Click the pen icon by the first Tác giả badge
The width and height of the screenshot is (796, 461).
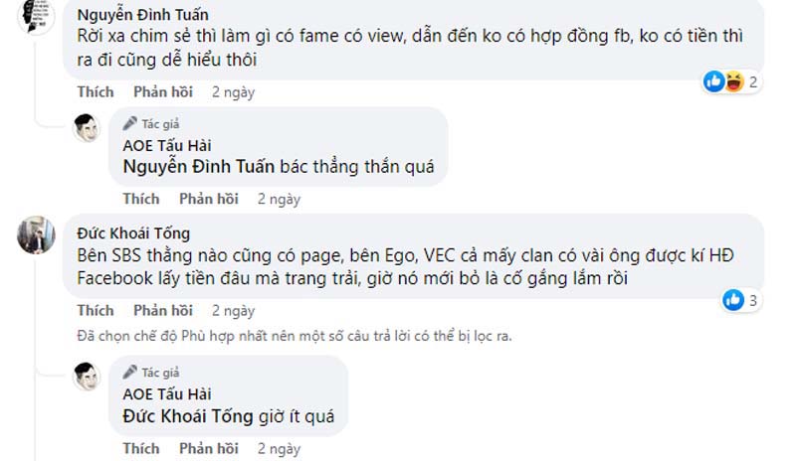129,123
